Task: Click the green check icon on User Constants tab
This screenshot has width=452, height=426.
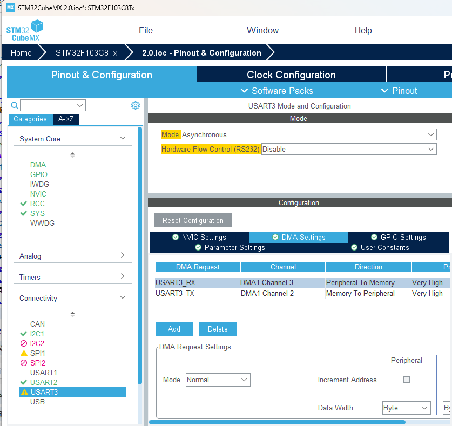Action: pos(354,248)
